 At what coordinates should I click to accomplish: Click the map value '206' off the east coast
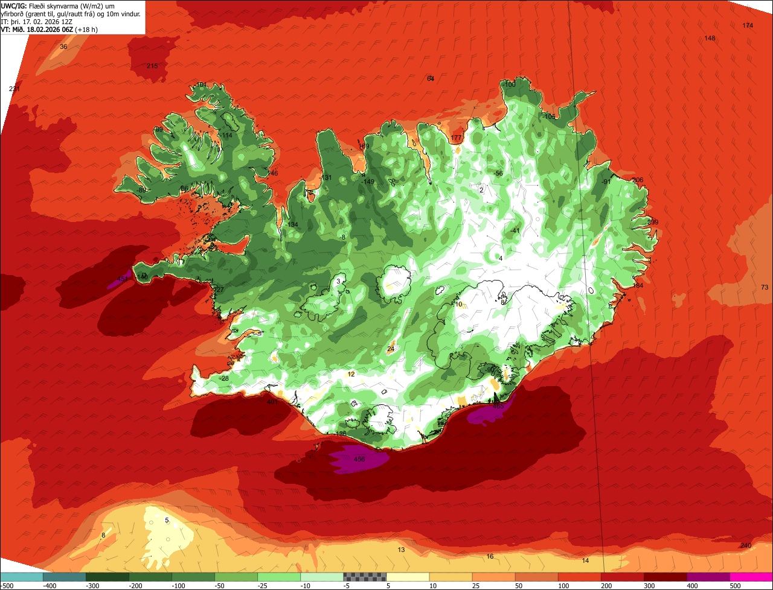pyautogui.click(x=638, y=180)
